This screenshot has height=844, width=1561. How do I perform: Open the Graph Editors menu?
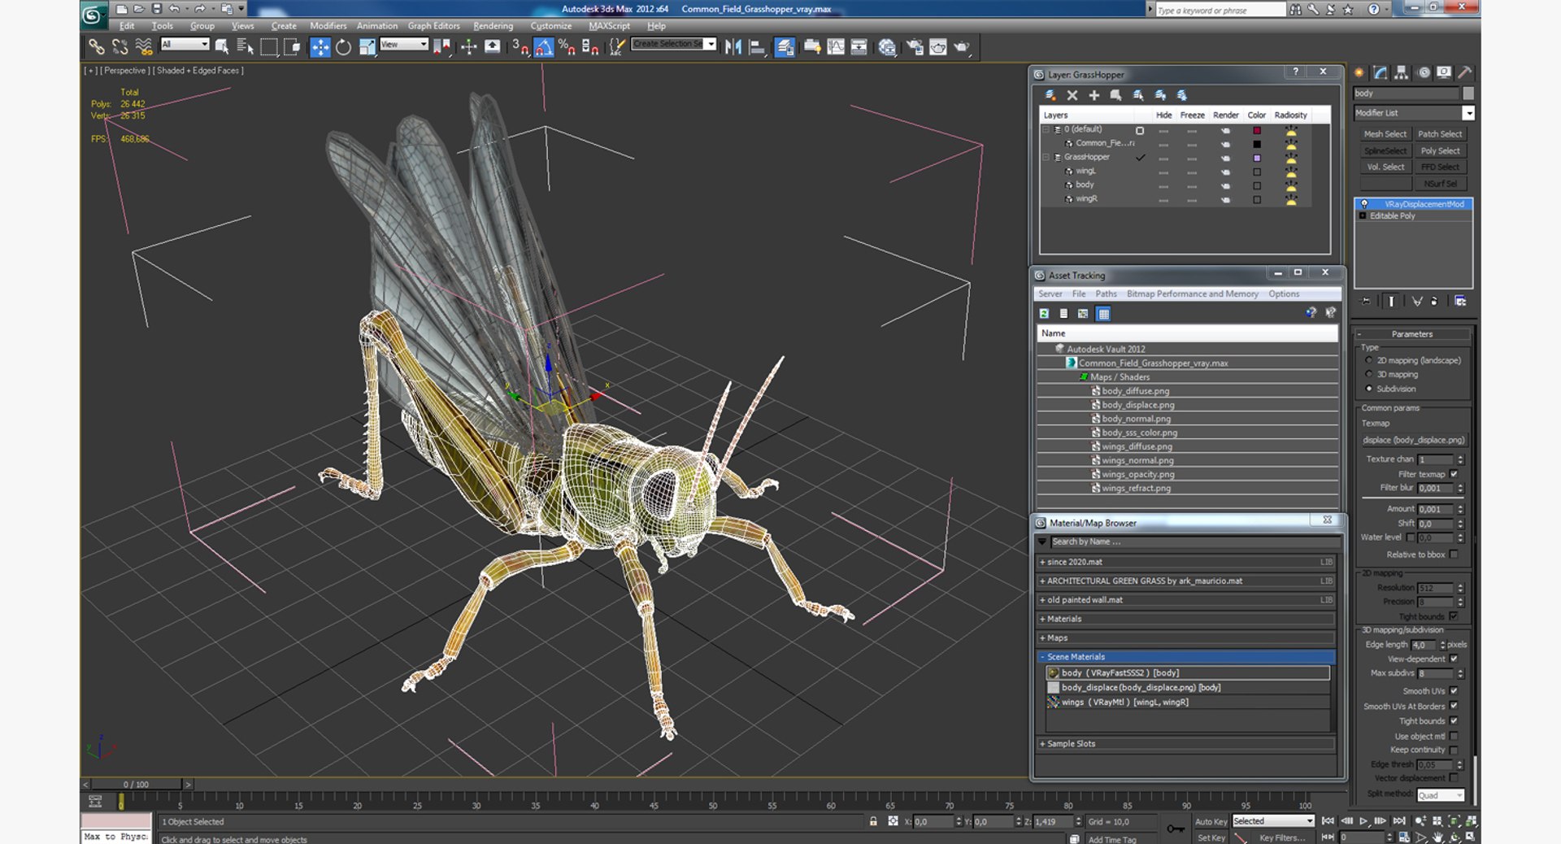[x=433, y=26]
